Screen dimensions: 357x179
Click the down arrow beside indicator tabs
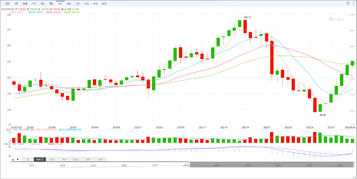coord(18,160)
